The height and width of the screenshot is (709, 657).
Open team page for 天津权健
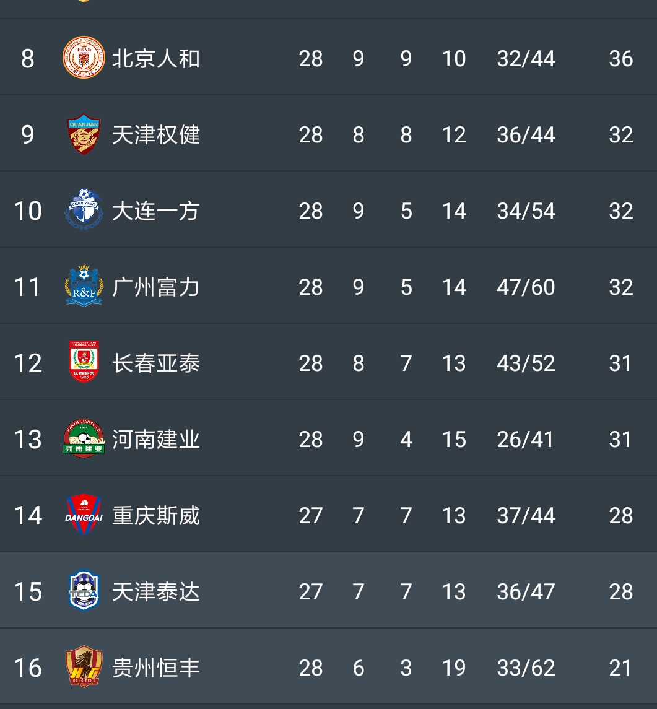point(155,135)
